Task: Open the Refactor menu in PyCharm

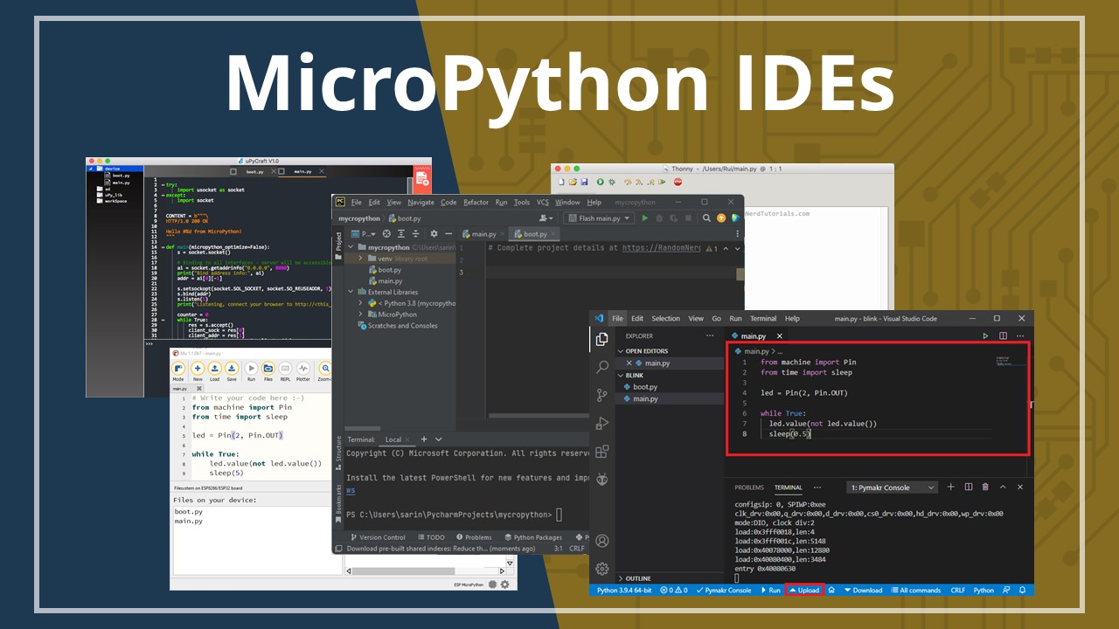Action: point(476,202)
